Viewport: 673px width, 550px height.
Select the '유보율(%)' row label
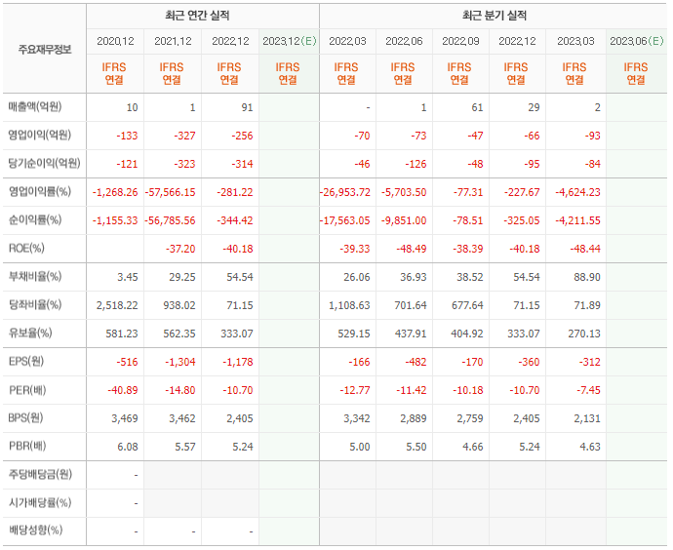pos(30,334)
